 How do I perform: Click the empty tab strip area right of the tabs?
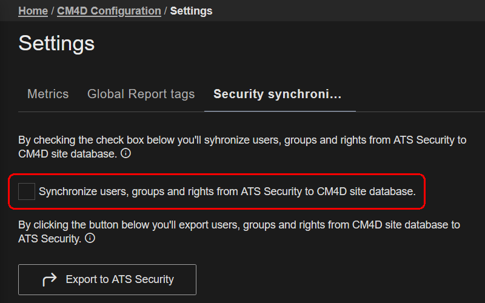[x=418, y=95]
